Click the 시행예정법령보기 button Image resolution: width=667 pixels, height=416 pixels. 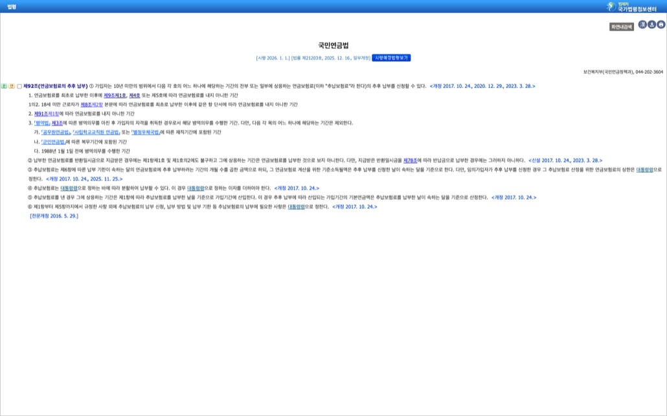(x=391, y=58)
